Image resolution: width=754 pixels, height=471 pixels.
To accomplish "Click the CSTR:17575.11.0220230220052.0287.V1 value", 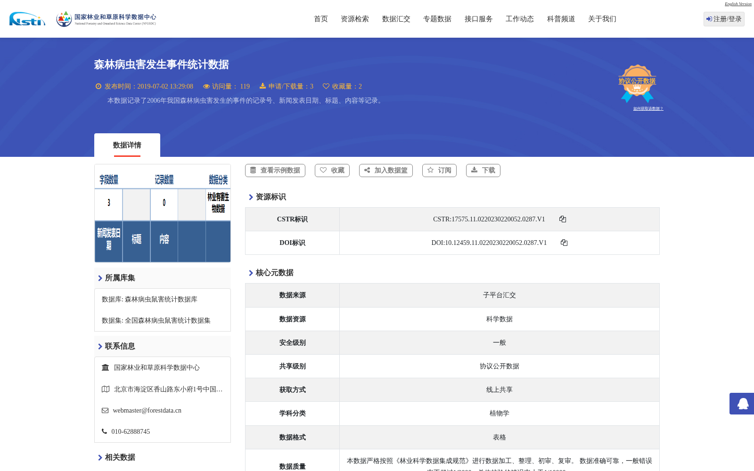I will tap(489, 219).
